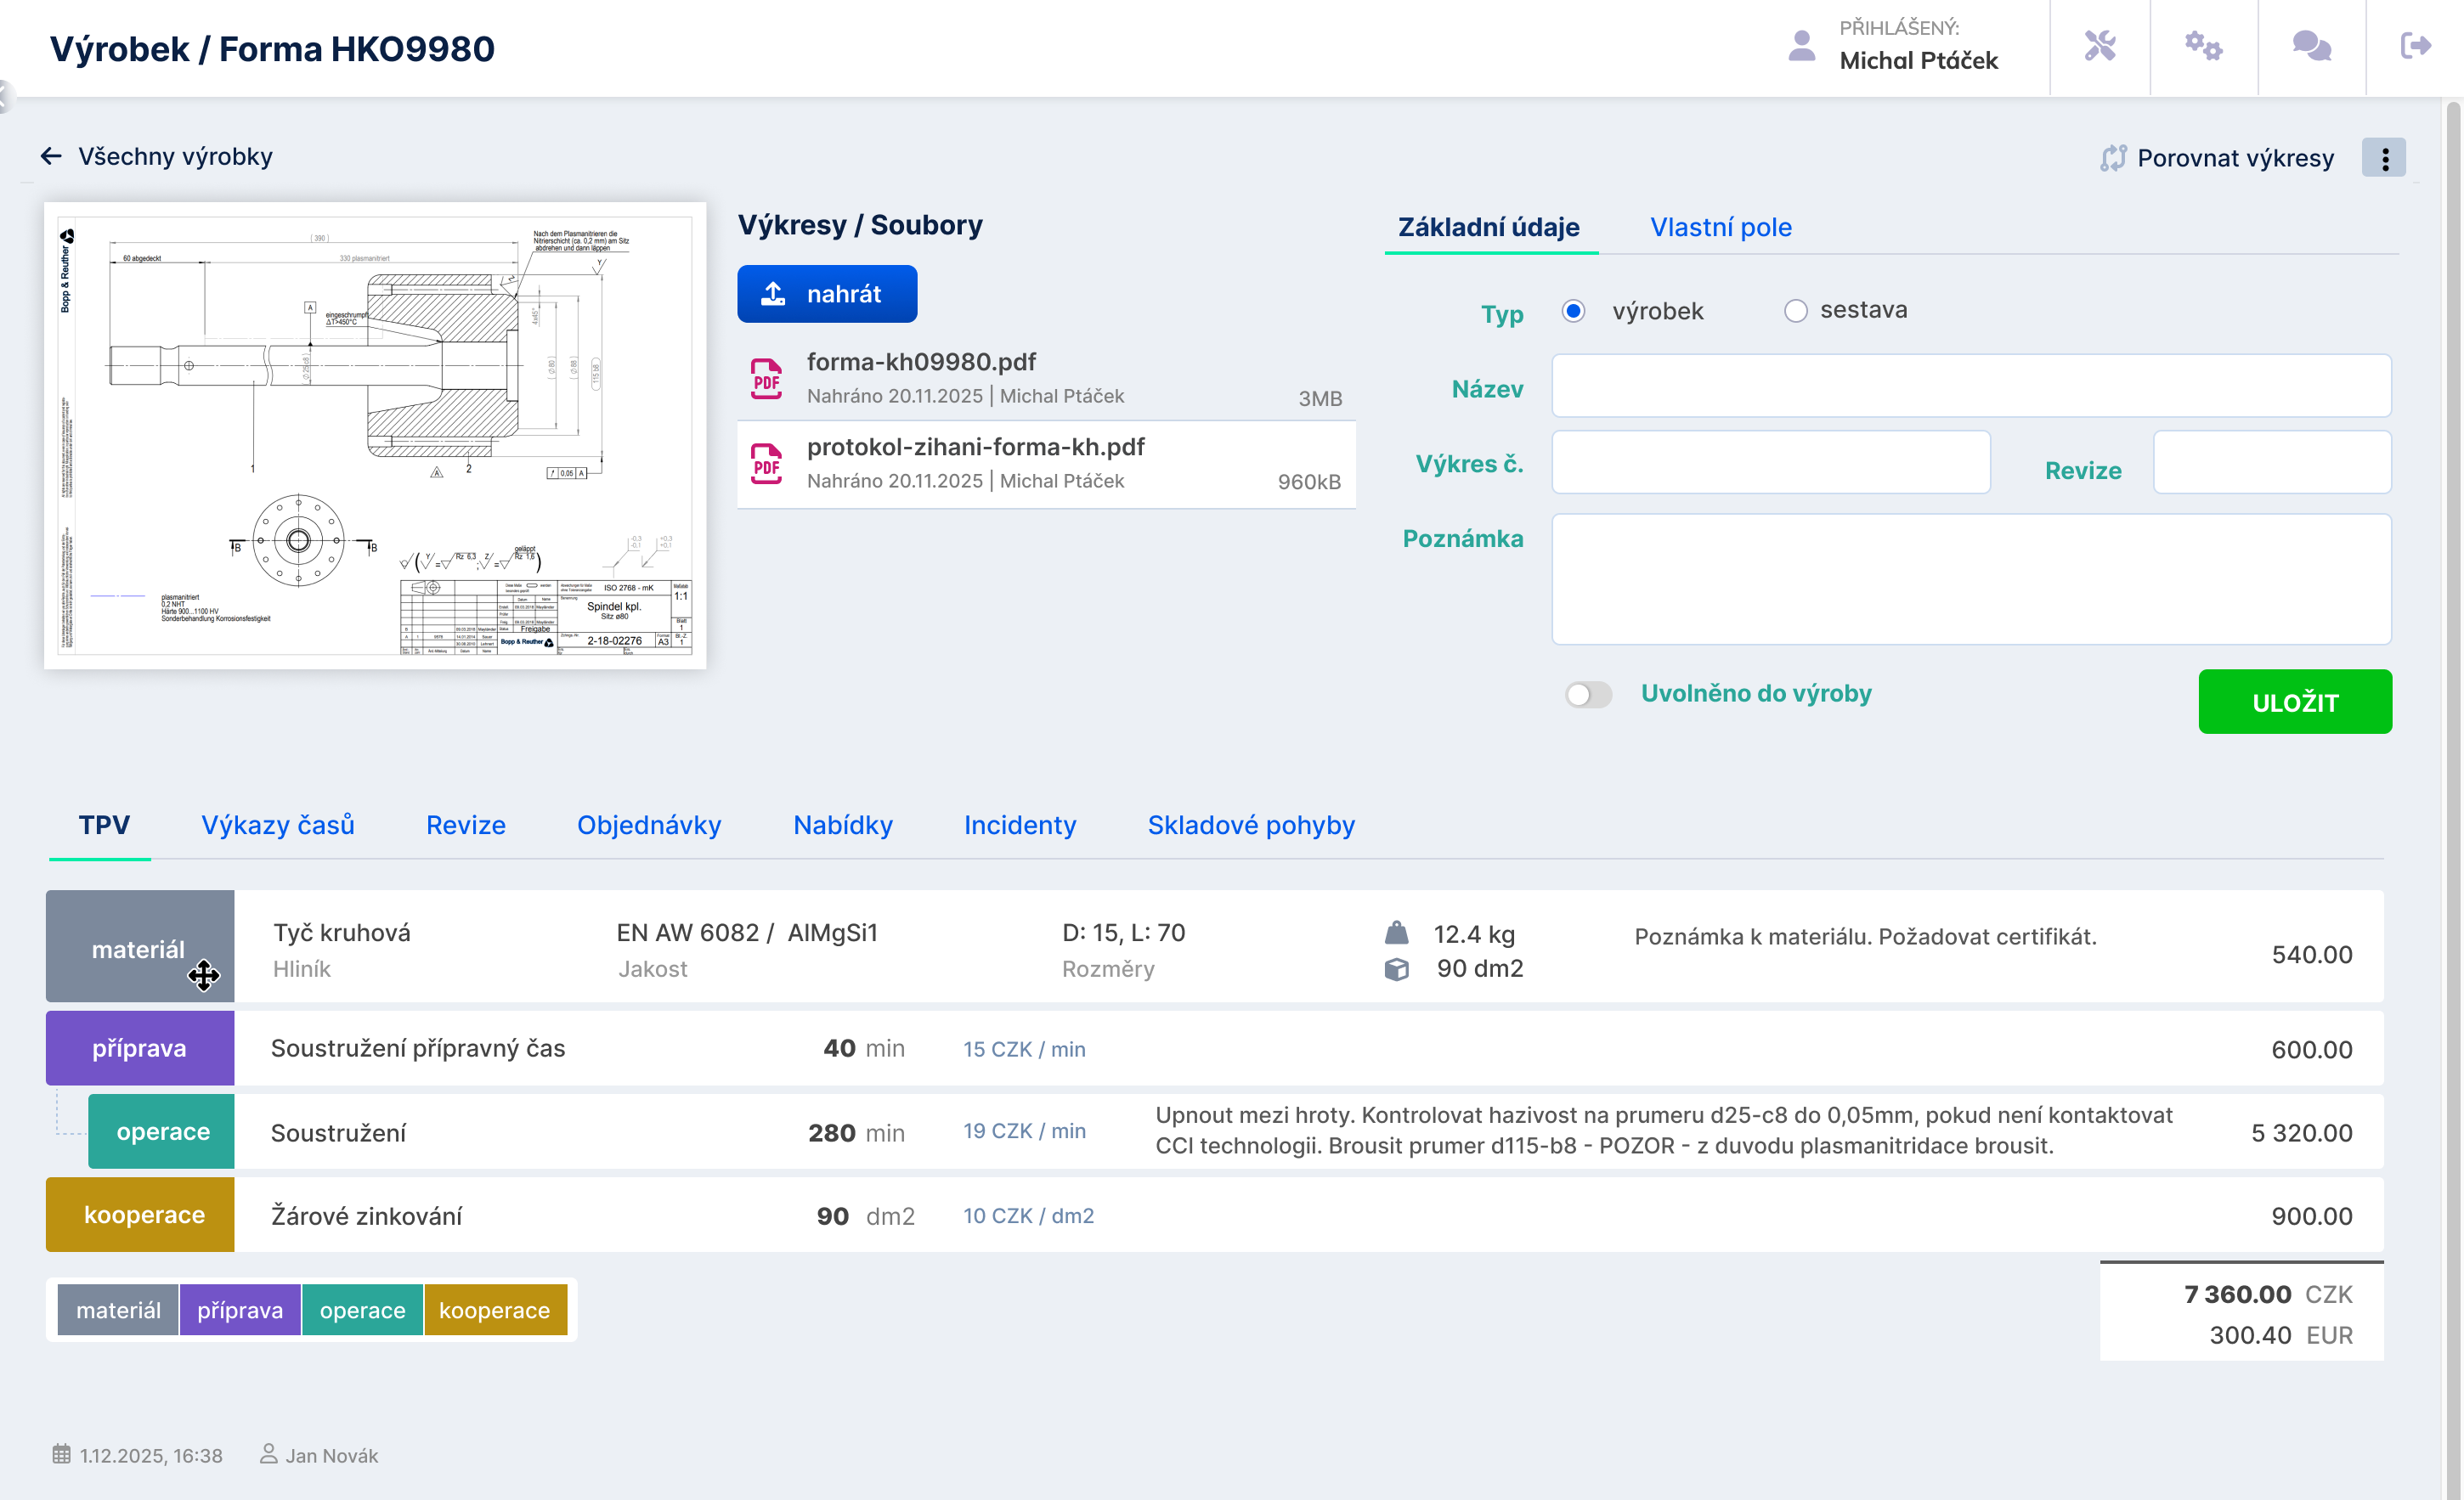The height and width of the screenshot is (1500, 2464).
Task: Click the back arrow to Všechny výrobky
Action: pyautogui.click(x=51, y=156)
